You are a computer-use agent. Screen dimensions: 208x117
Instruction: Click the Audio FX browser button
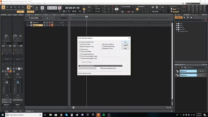click(178, 18)
